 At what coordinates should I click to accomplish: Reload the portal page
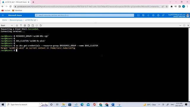pyautogui.click(x=10, y=7)
